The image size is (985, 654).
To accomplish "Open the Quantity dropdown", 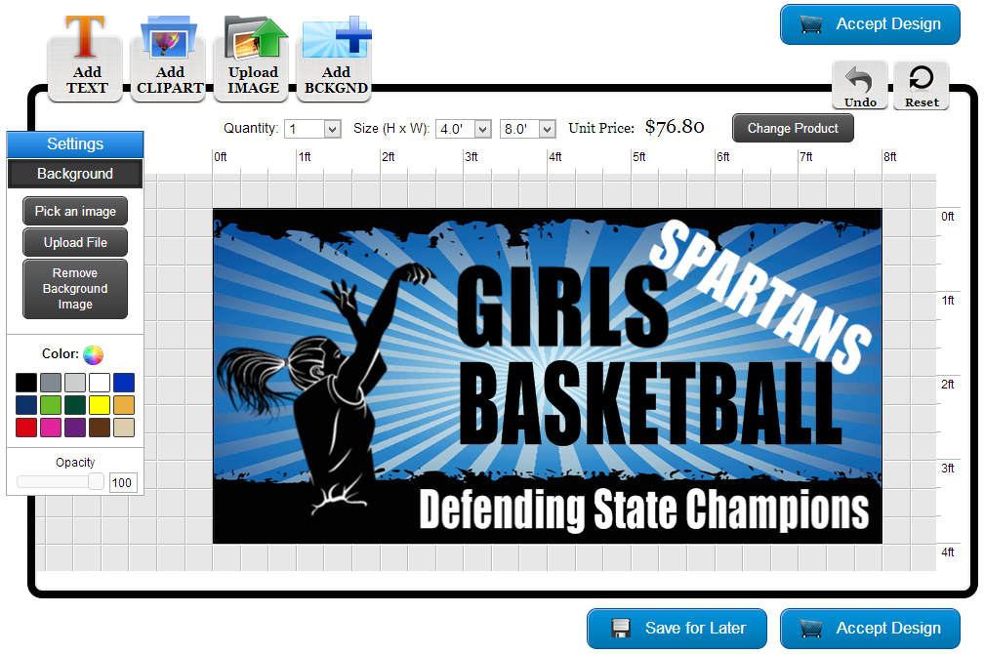I will click(x=312, y=128).
